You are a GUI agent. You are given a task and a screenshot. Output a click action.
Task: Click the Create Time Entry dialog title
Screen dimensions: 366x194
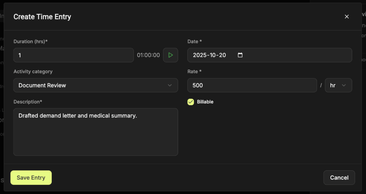(42, 17)
